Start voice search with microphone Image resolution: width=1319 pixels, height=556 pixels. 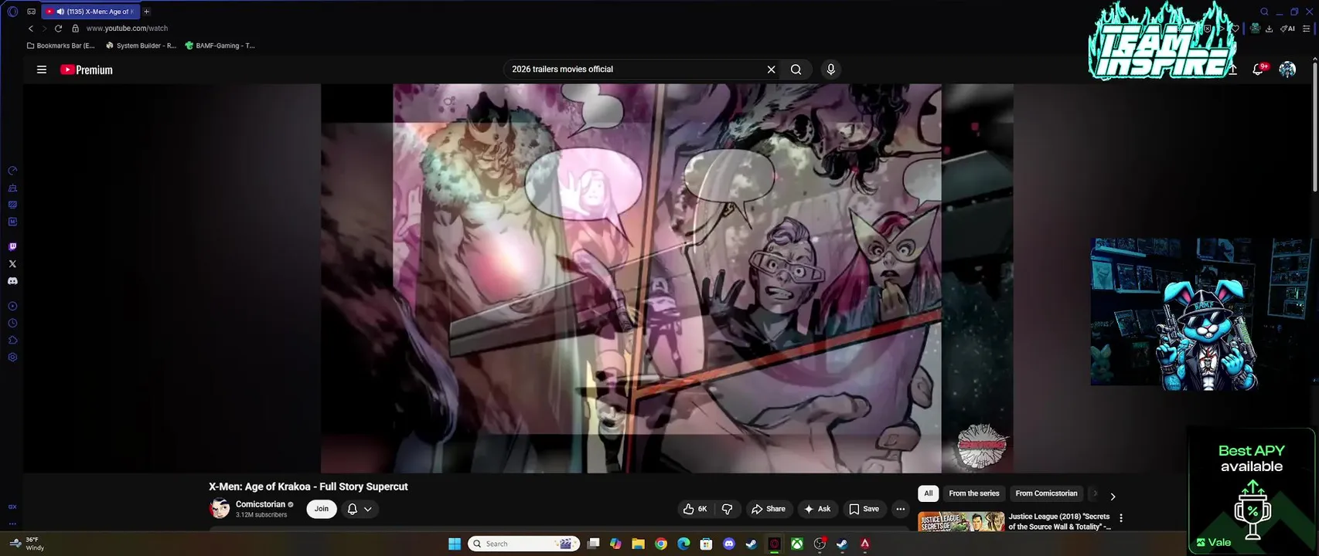tap(831, 69)
